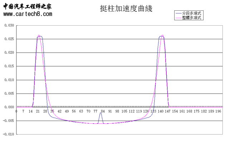Click the x-axis label 196
Viewport: 230px width, 141px height.
click(218, 111)
